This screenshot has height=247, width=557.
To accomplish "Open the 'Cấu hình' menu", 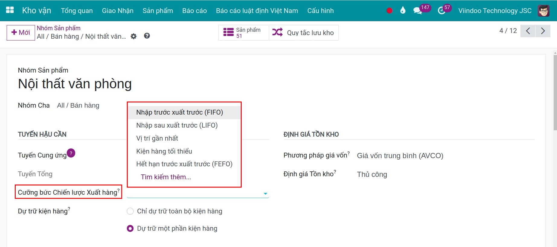I will pyautogui.click(x=320, y=11).
